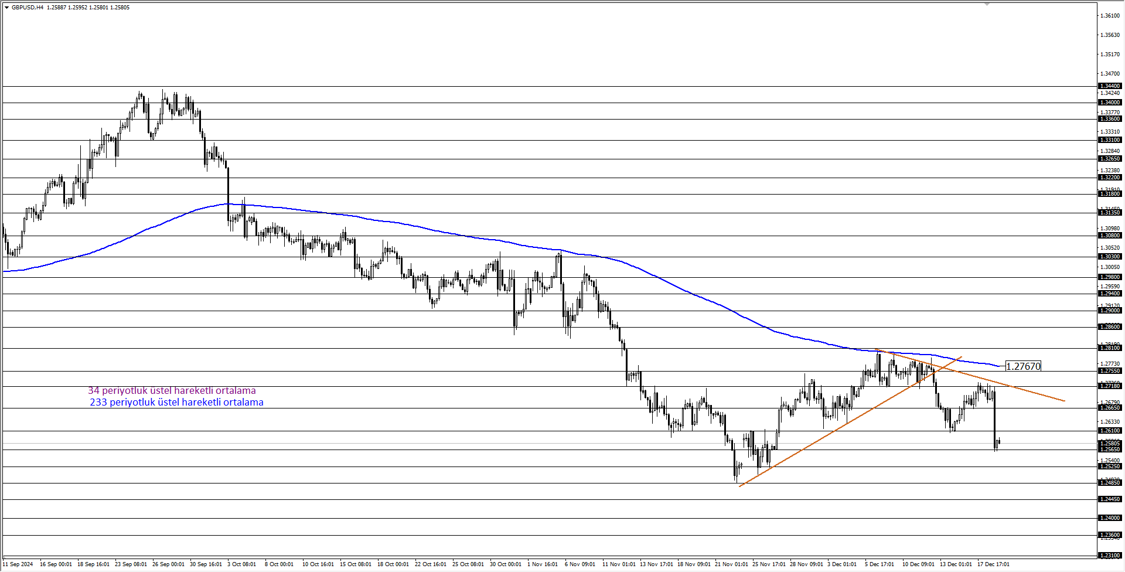Select the '233 periyotluk üstel hareketli ortalama' label
The width and height of the screenshot is (1125, 572).
point(176,403)
